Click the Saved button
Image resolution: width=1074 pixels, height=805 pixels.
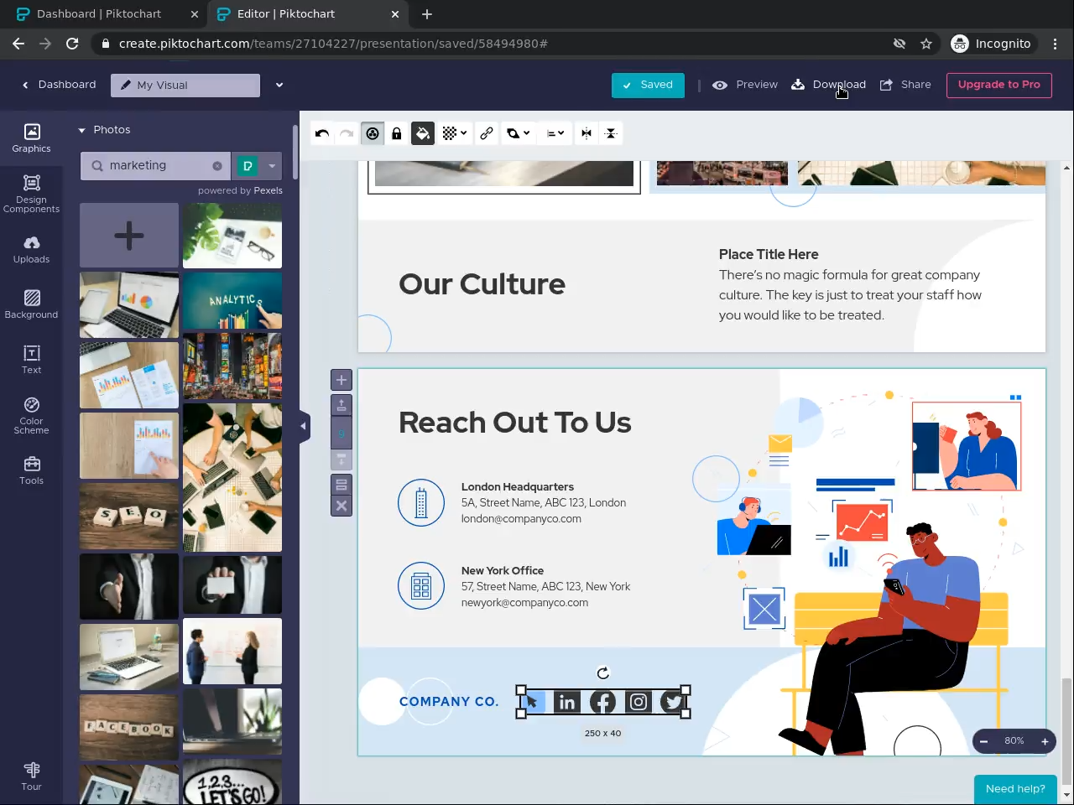click(648, 85)
